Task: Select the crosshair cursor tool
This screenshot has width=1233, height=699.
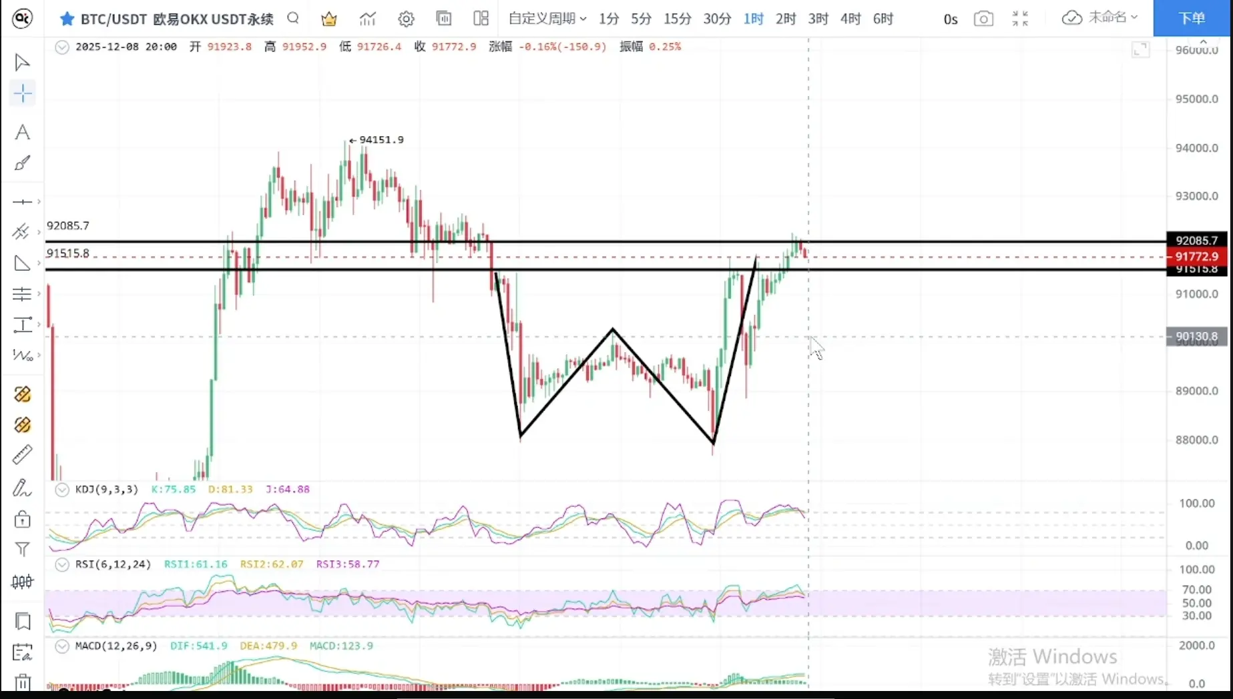Action: click(22, 93)
